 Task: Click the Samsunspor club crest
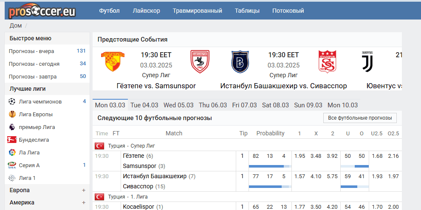coord(199,62)
